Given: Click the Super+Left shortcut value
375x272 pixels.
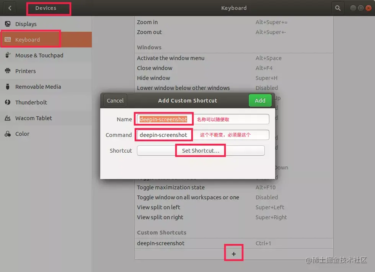Looking at the screenshot, I should 270,207.
